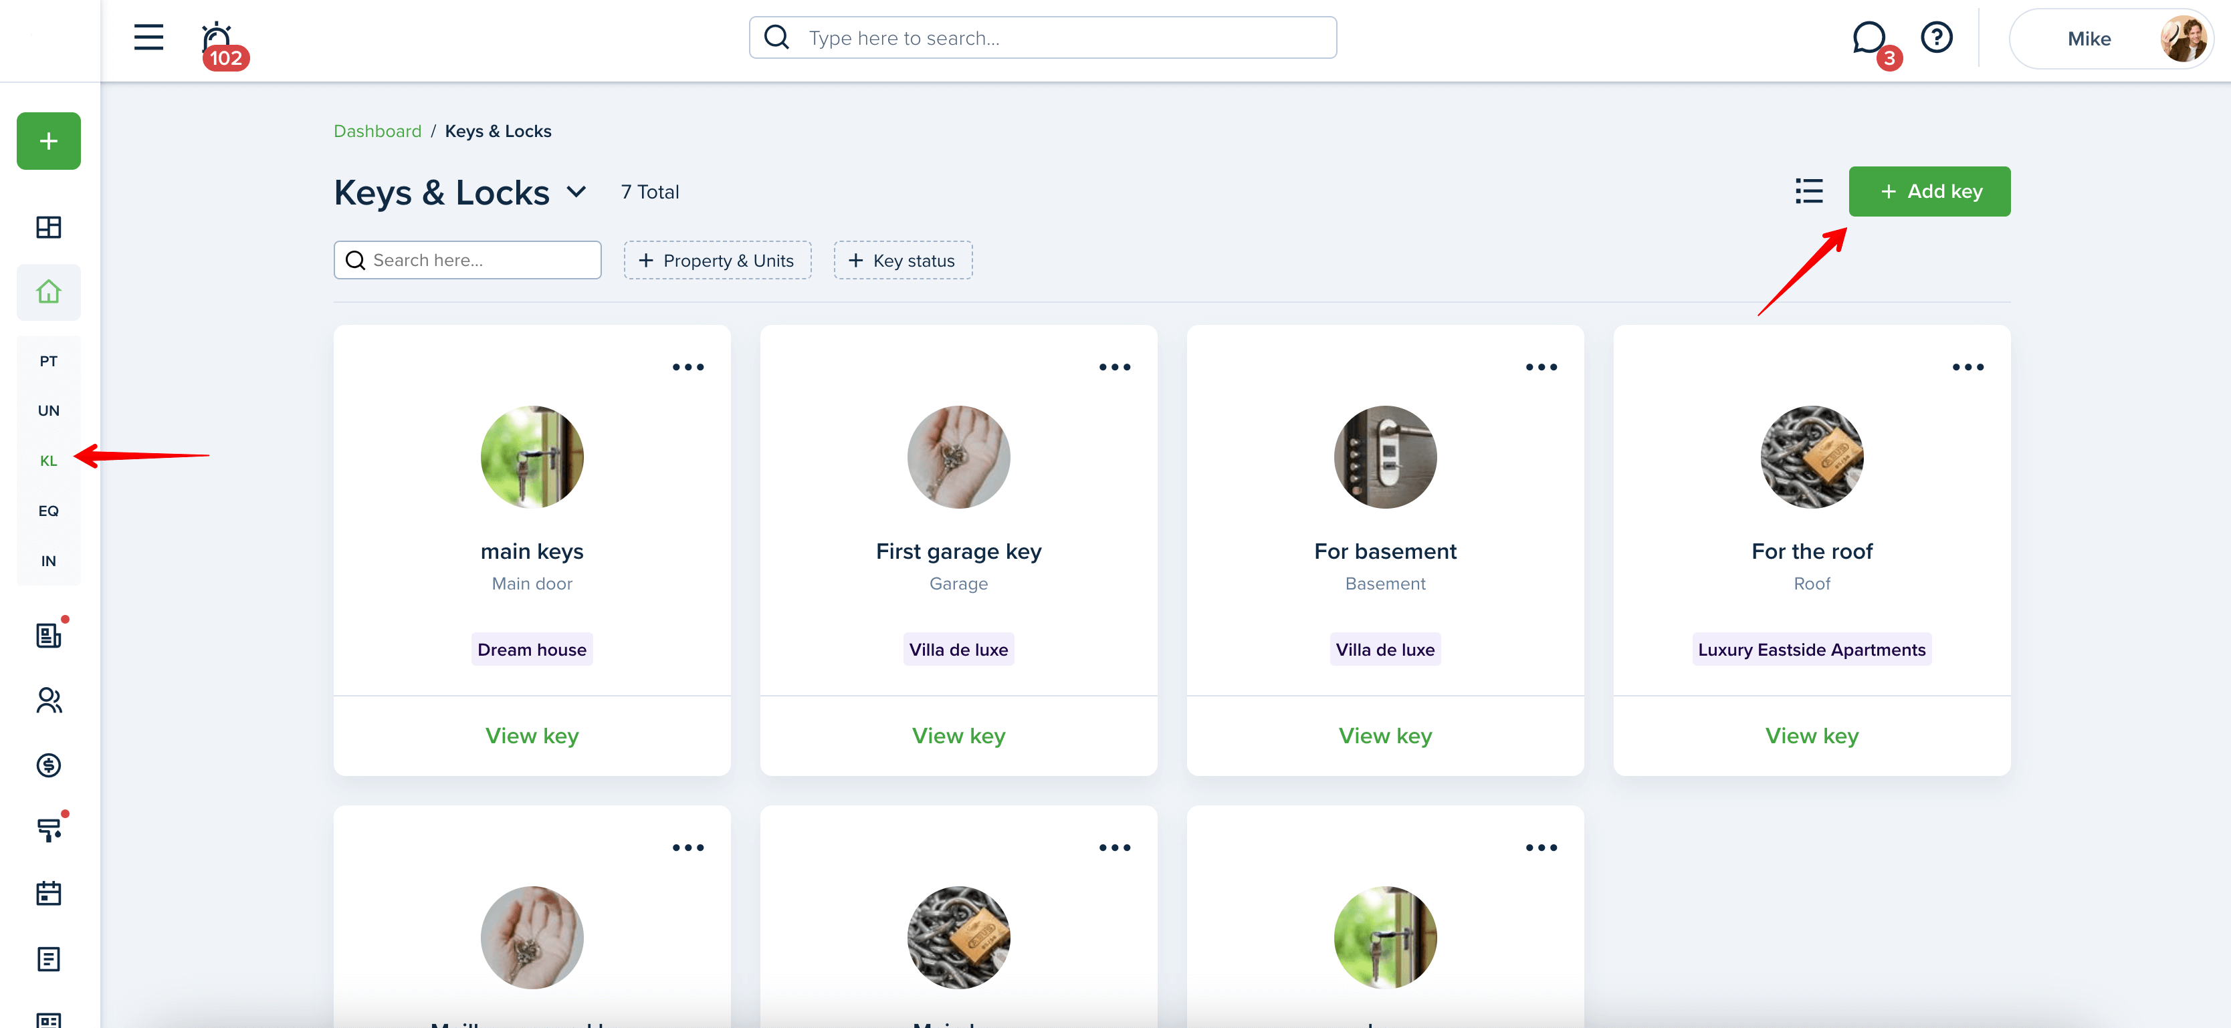
Task: Open the Key status filter
Action: tap(902, 261)
